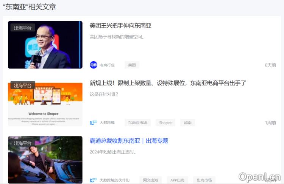
Task: Select the 出海市场 tag
Action: pyautogui.click(x=204, y=180)
